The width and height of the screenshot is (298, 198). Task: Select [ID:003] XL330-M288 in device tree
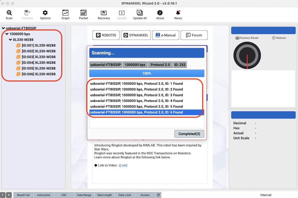(38, 57)
